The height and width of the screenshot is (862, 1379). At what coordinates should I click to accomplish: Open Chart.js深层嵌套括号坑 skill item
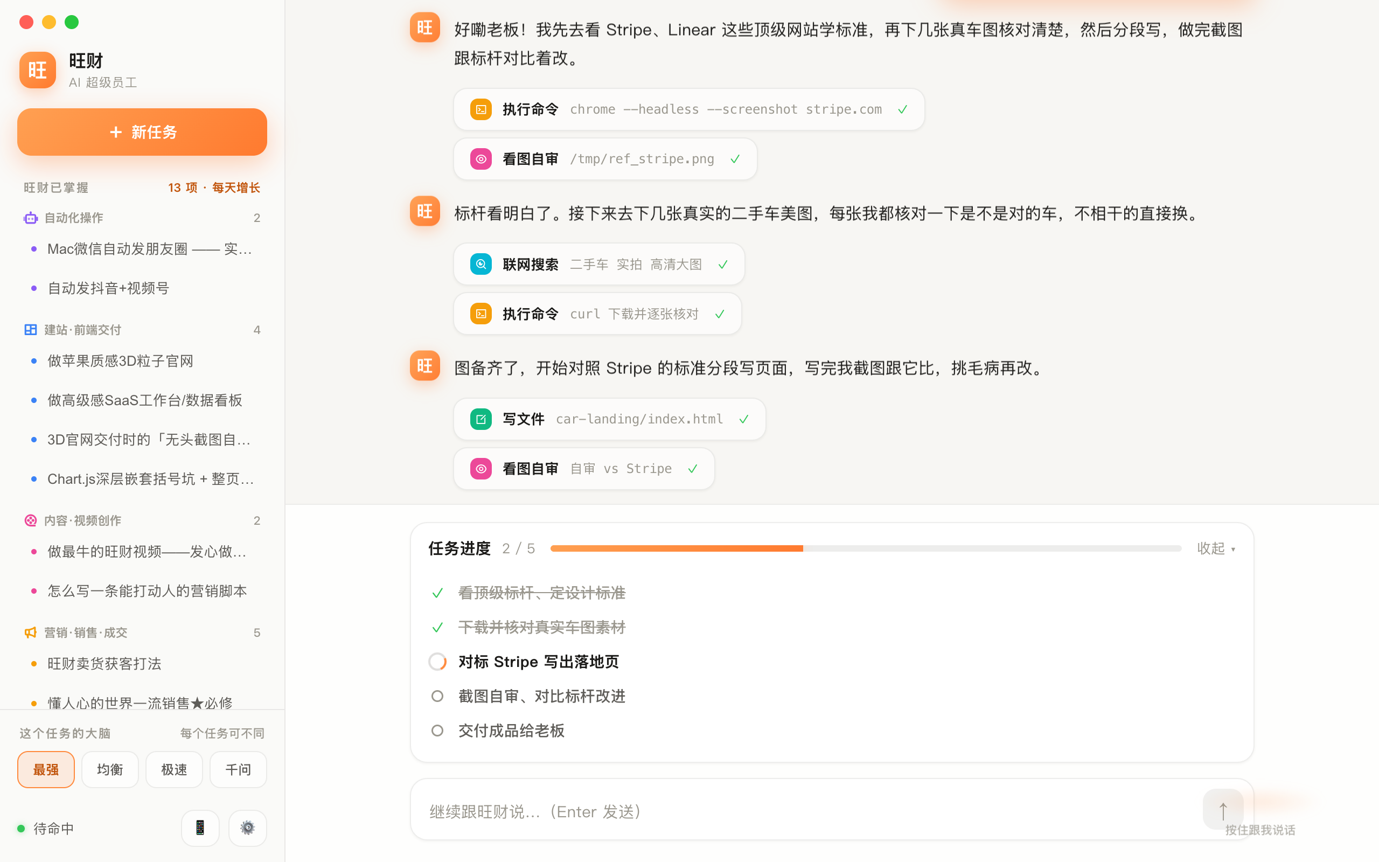pos(142,479)
